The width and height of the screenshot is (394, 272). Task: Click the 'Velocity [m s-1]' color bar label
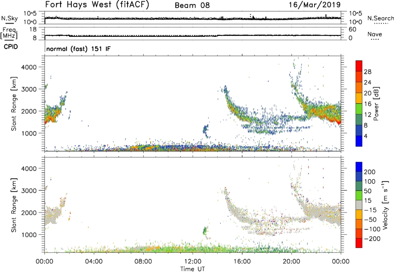[385, 205]
